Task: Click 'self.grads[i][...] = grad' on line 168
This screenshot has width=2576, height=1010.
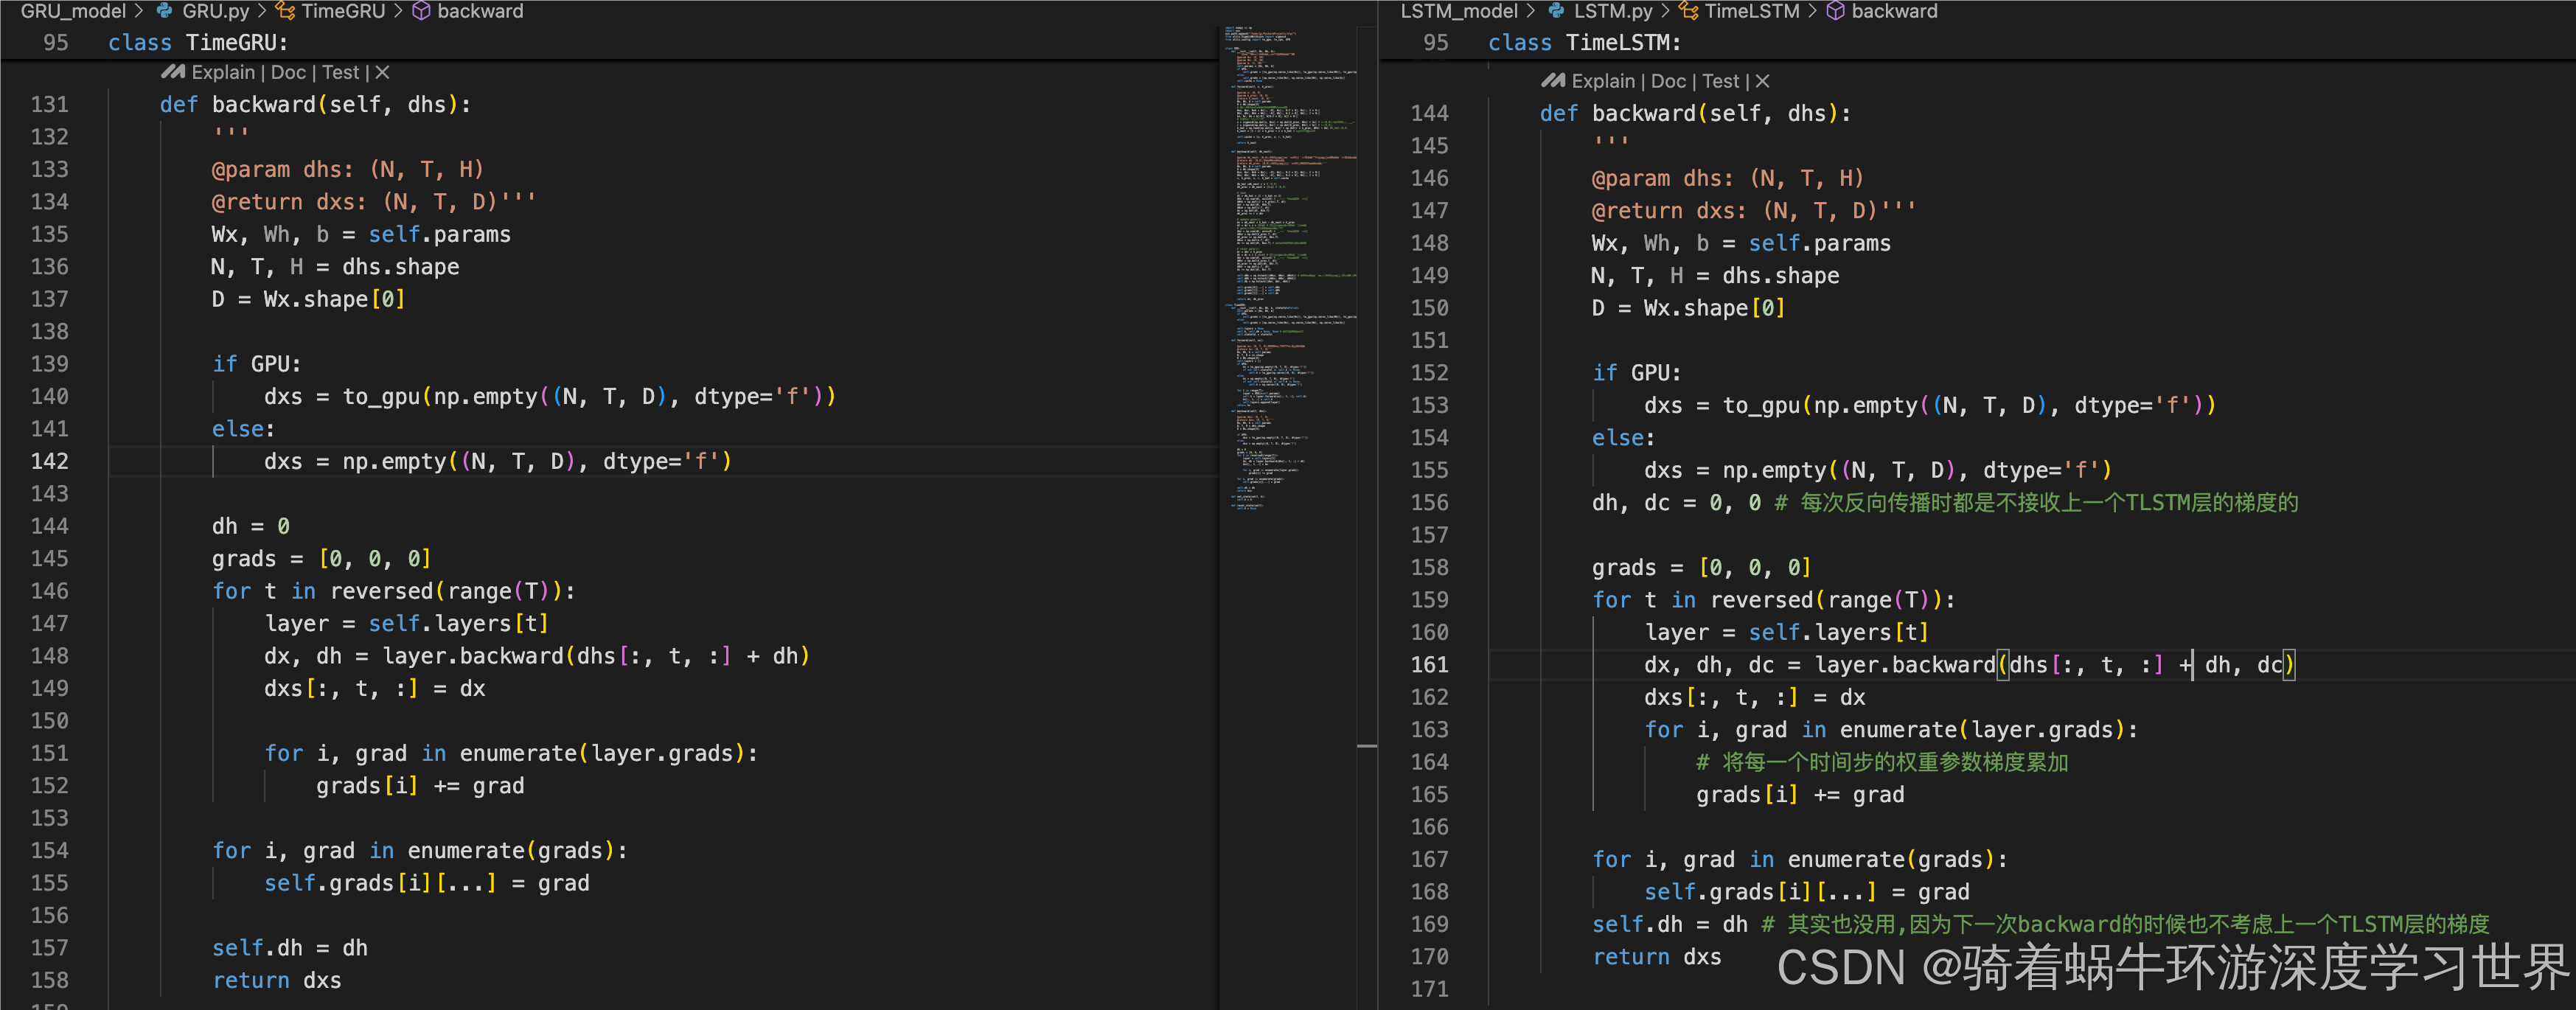Action: [1806, 892]
